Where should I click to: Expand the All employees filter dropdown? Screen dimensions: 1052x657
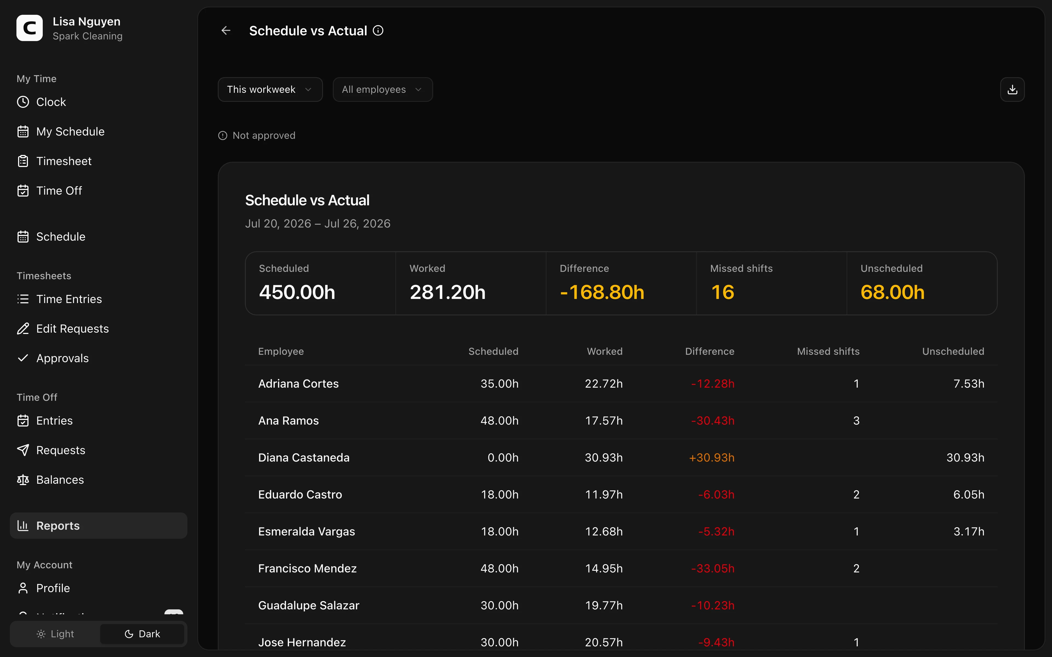(382, 90)
